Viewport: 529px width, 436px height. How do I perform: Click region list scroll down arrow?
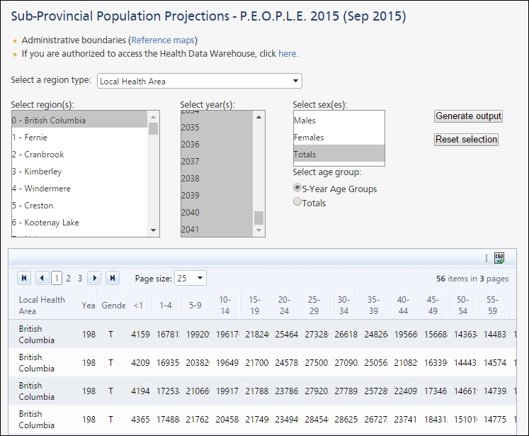click(153, 230)
